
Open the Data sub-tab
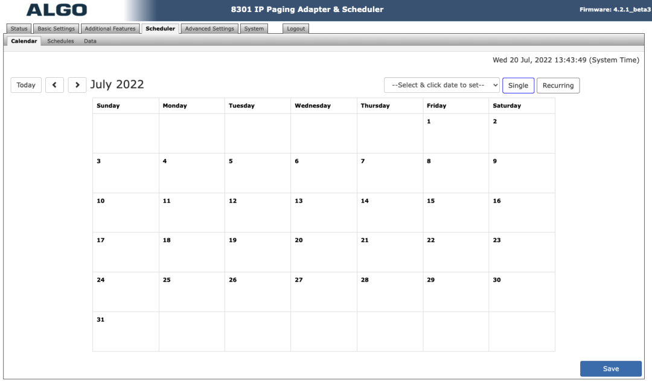(90, 41)
